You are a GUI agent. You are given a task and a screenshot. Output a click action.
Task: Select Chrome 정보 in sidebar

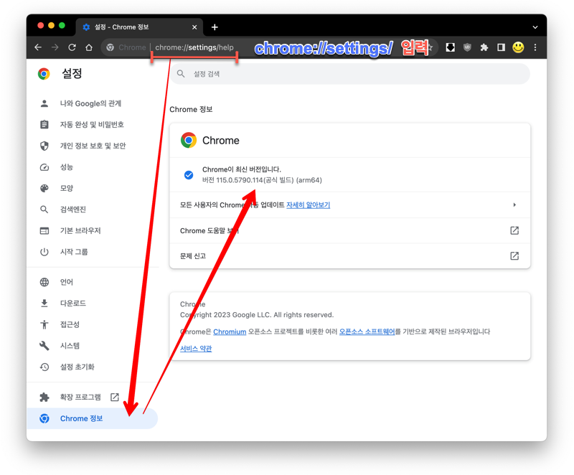click(x=93, y=418)
